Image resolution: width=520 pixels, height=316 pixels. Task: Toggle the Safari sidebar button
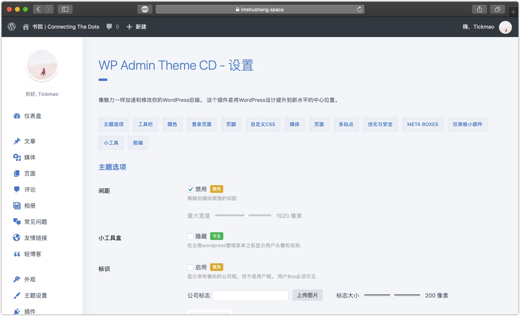coord(65,9)
